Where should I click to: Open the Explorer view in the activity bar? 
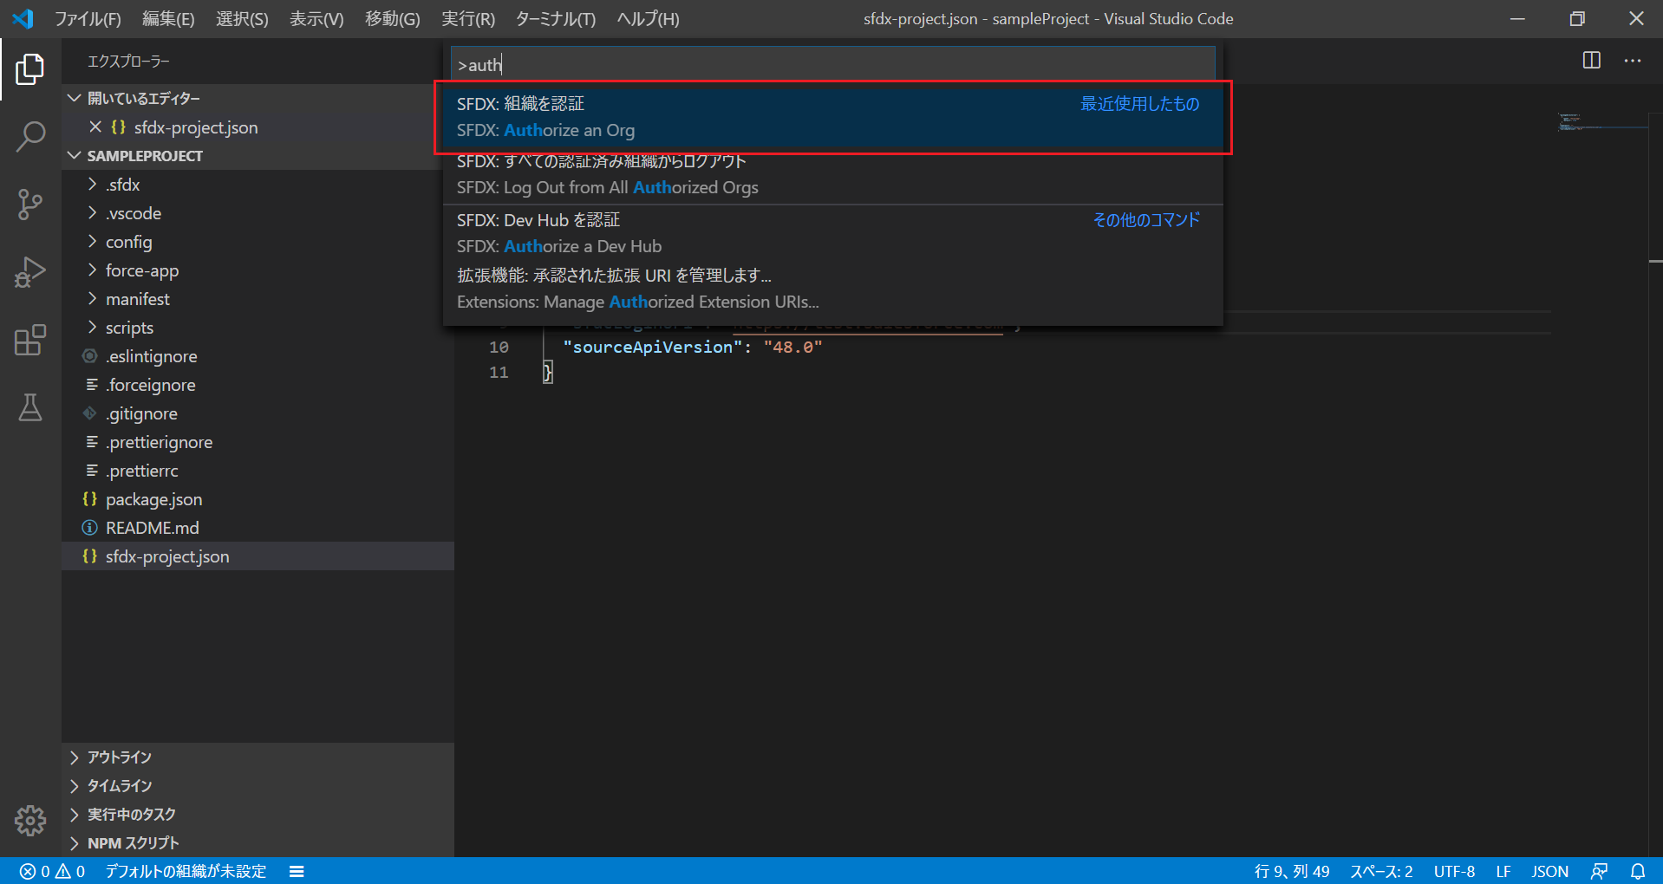pos(30,69)
